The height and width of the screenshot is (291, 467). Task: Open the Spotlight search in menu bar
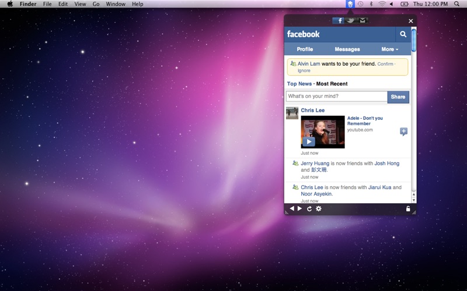click(x=456, y=4)
